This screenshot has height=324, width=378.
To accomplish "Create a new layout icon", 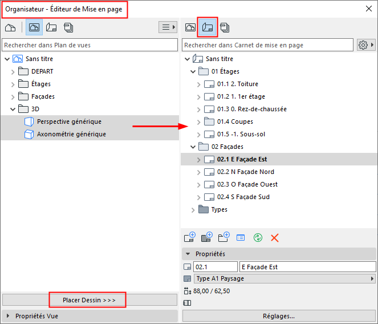I will pyautogui.click(x=190, y=237).
